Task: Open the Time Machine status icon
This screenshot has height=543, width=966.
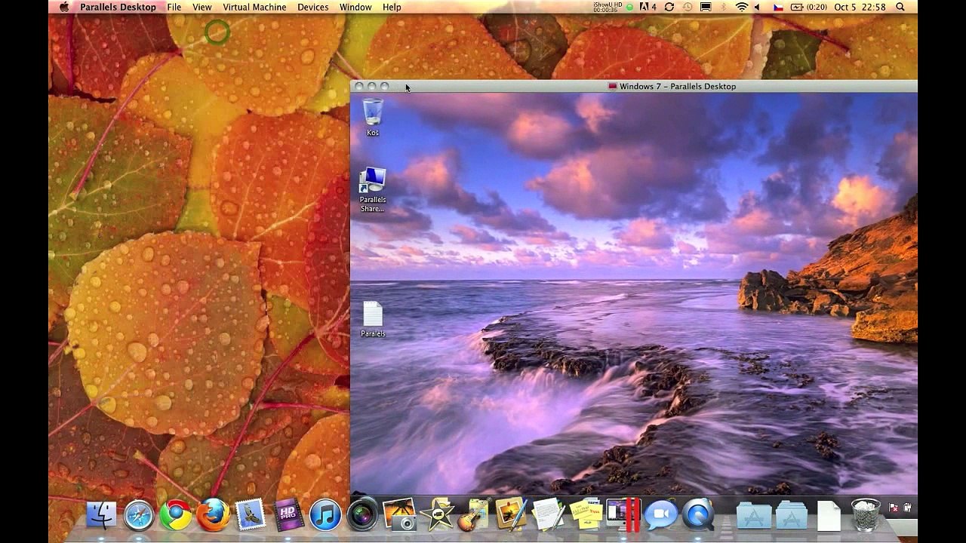Action: click(688, 7)
